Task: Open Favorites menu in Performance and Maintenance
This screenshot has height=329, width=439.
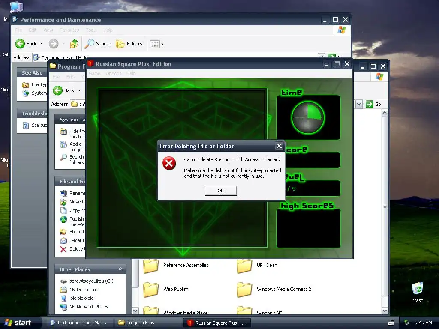Action: (x=69, y=30)
